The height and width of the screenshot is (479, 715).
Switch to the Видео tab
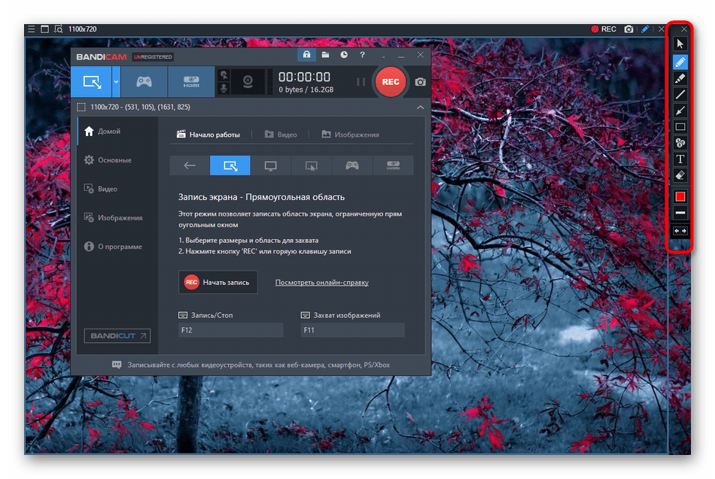tap(281, 135)
